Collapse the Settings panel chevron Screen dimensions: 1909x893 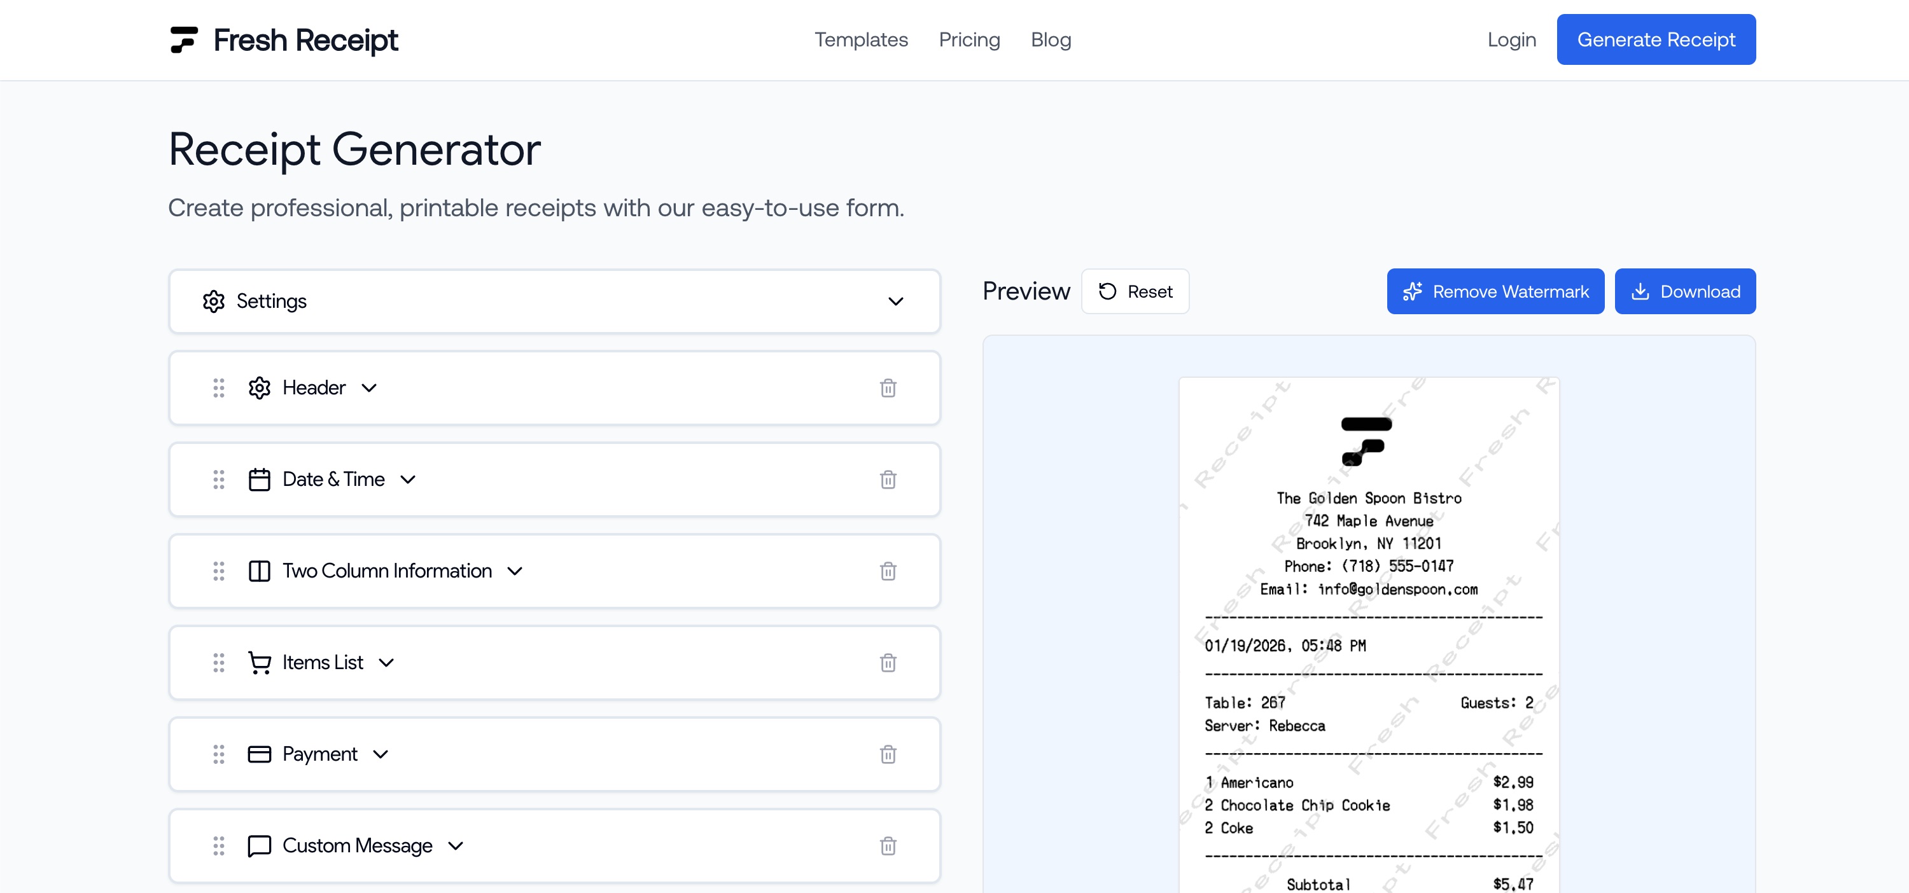896,302
